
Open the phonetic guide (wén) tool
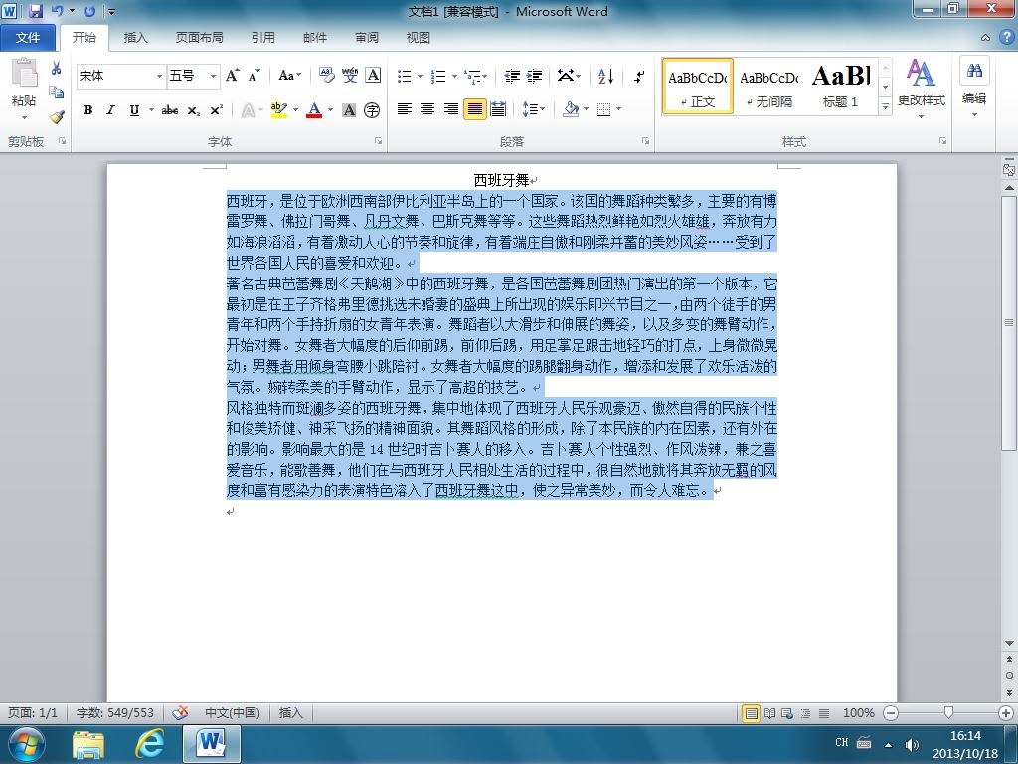[350, 76]
